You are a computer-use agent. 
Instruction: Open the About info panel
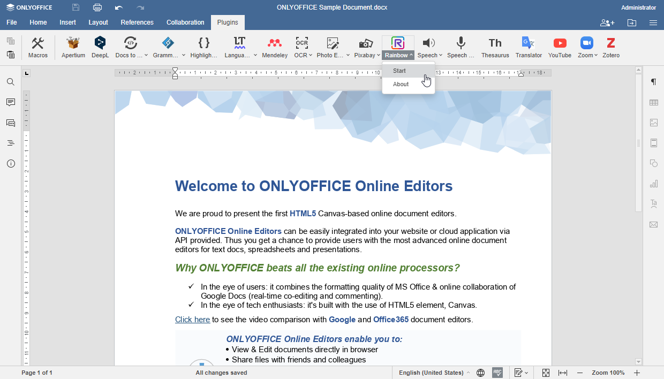click(11, 163)
